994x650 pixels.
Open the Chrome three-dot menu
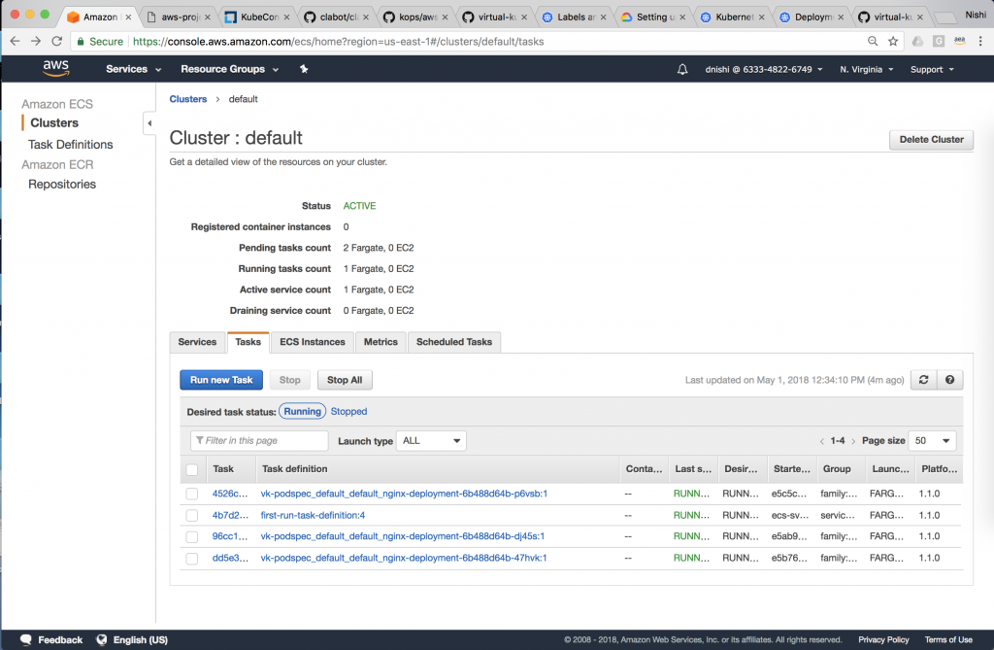point(980,41)
